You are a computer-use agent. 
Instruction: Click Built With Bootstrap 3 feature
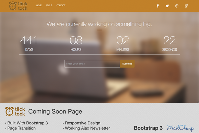coord(27,123)
